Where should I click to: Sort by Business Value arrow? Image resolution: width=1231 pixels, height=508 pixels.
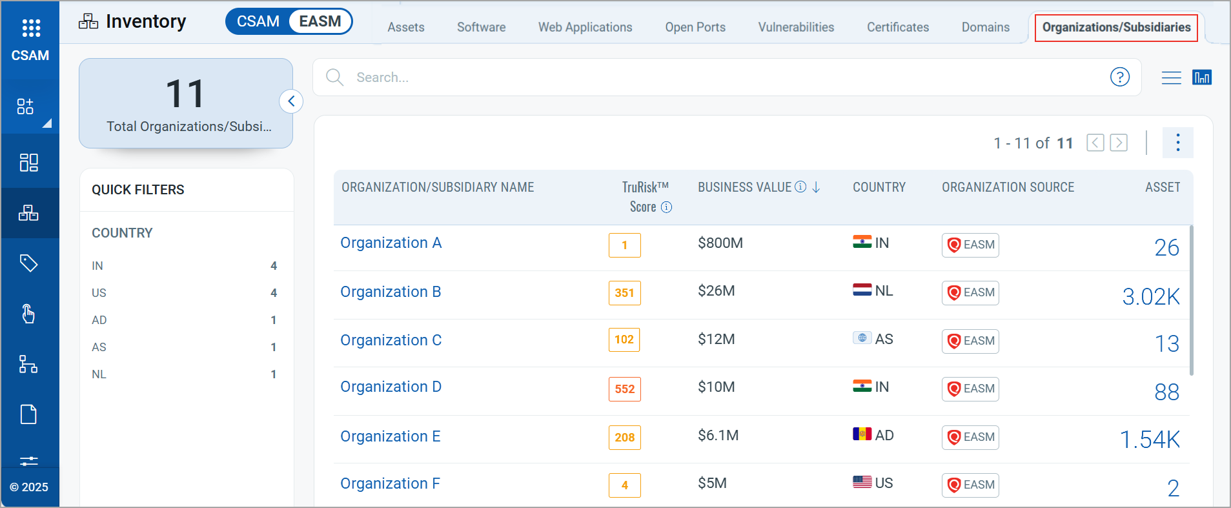[816, 187]
